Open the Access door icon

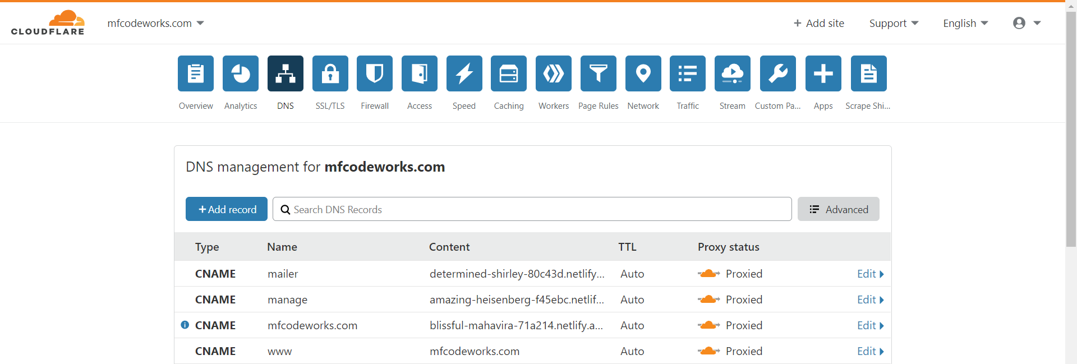click(x=420, y=73)
